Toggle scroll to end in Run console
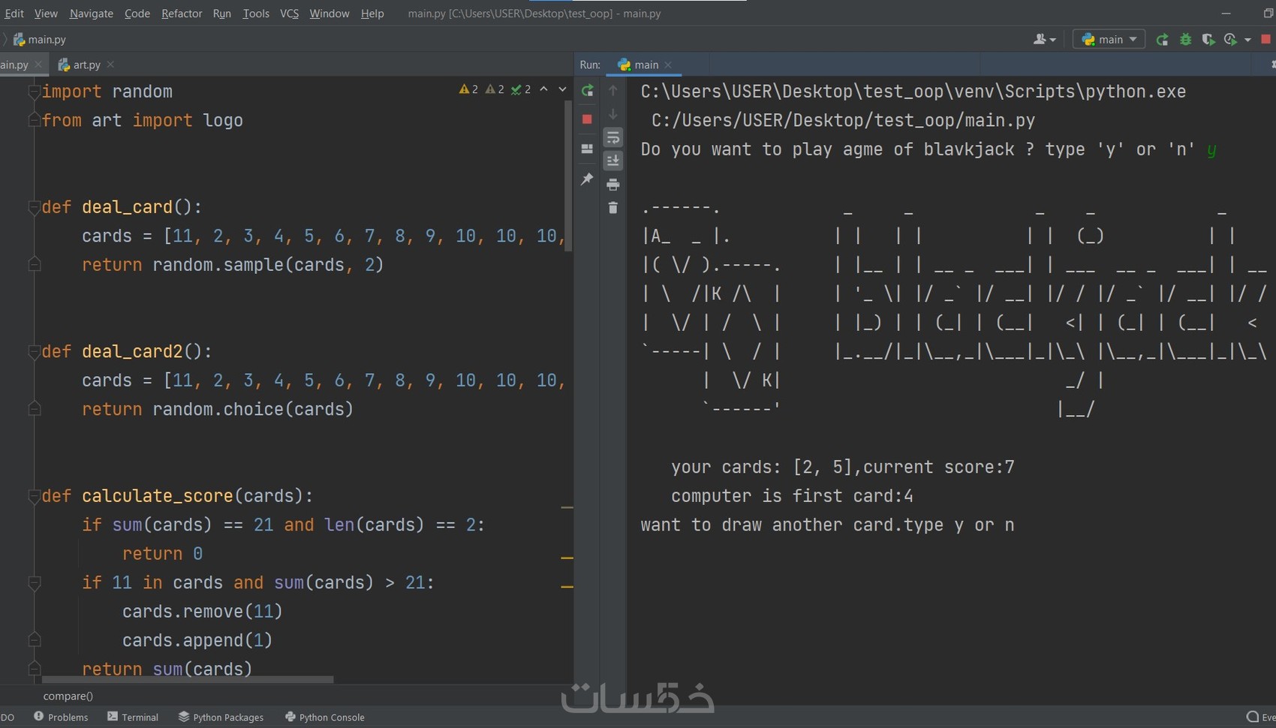Screen dimensions: 1276x728 coord(613,161)
